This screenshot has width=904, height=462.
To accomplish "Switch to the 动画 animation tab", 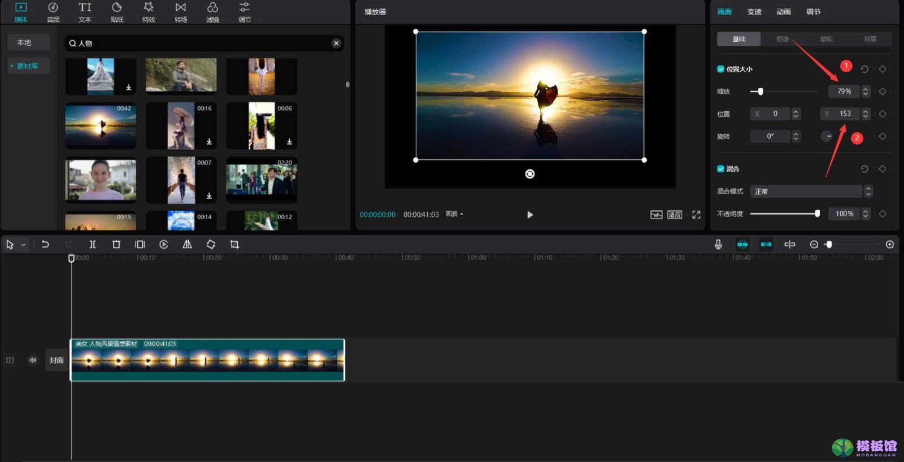I will point(784,12).
